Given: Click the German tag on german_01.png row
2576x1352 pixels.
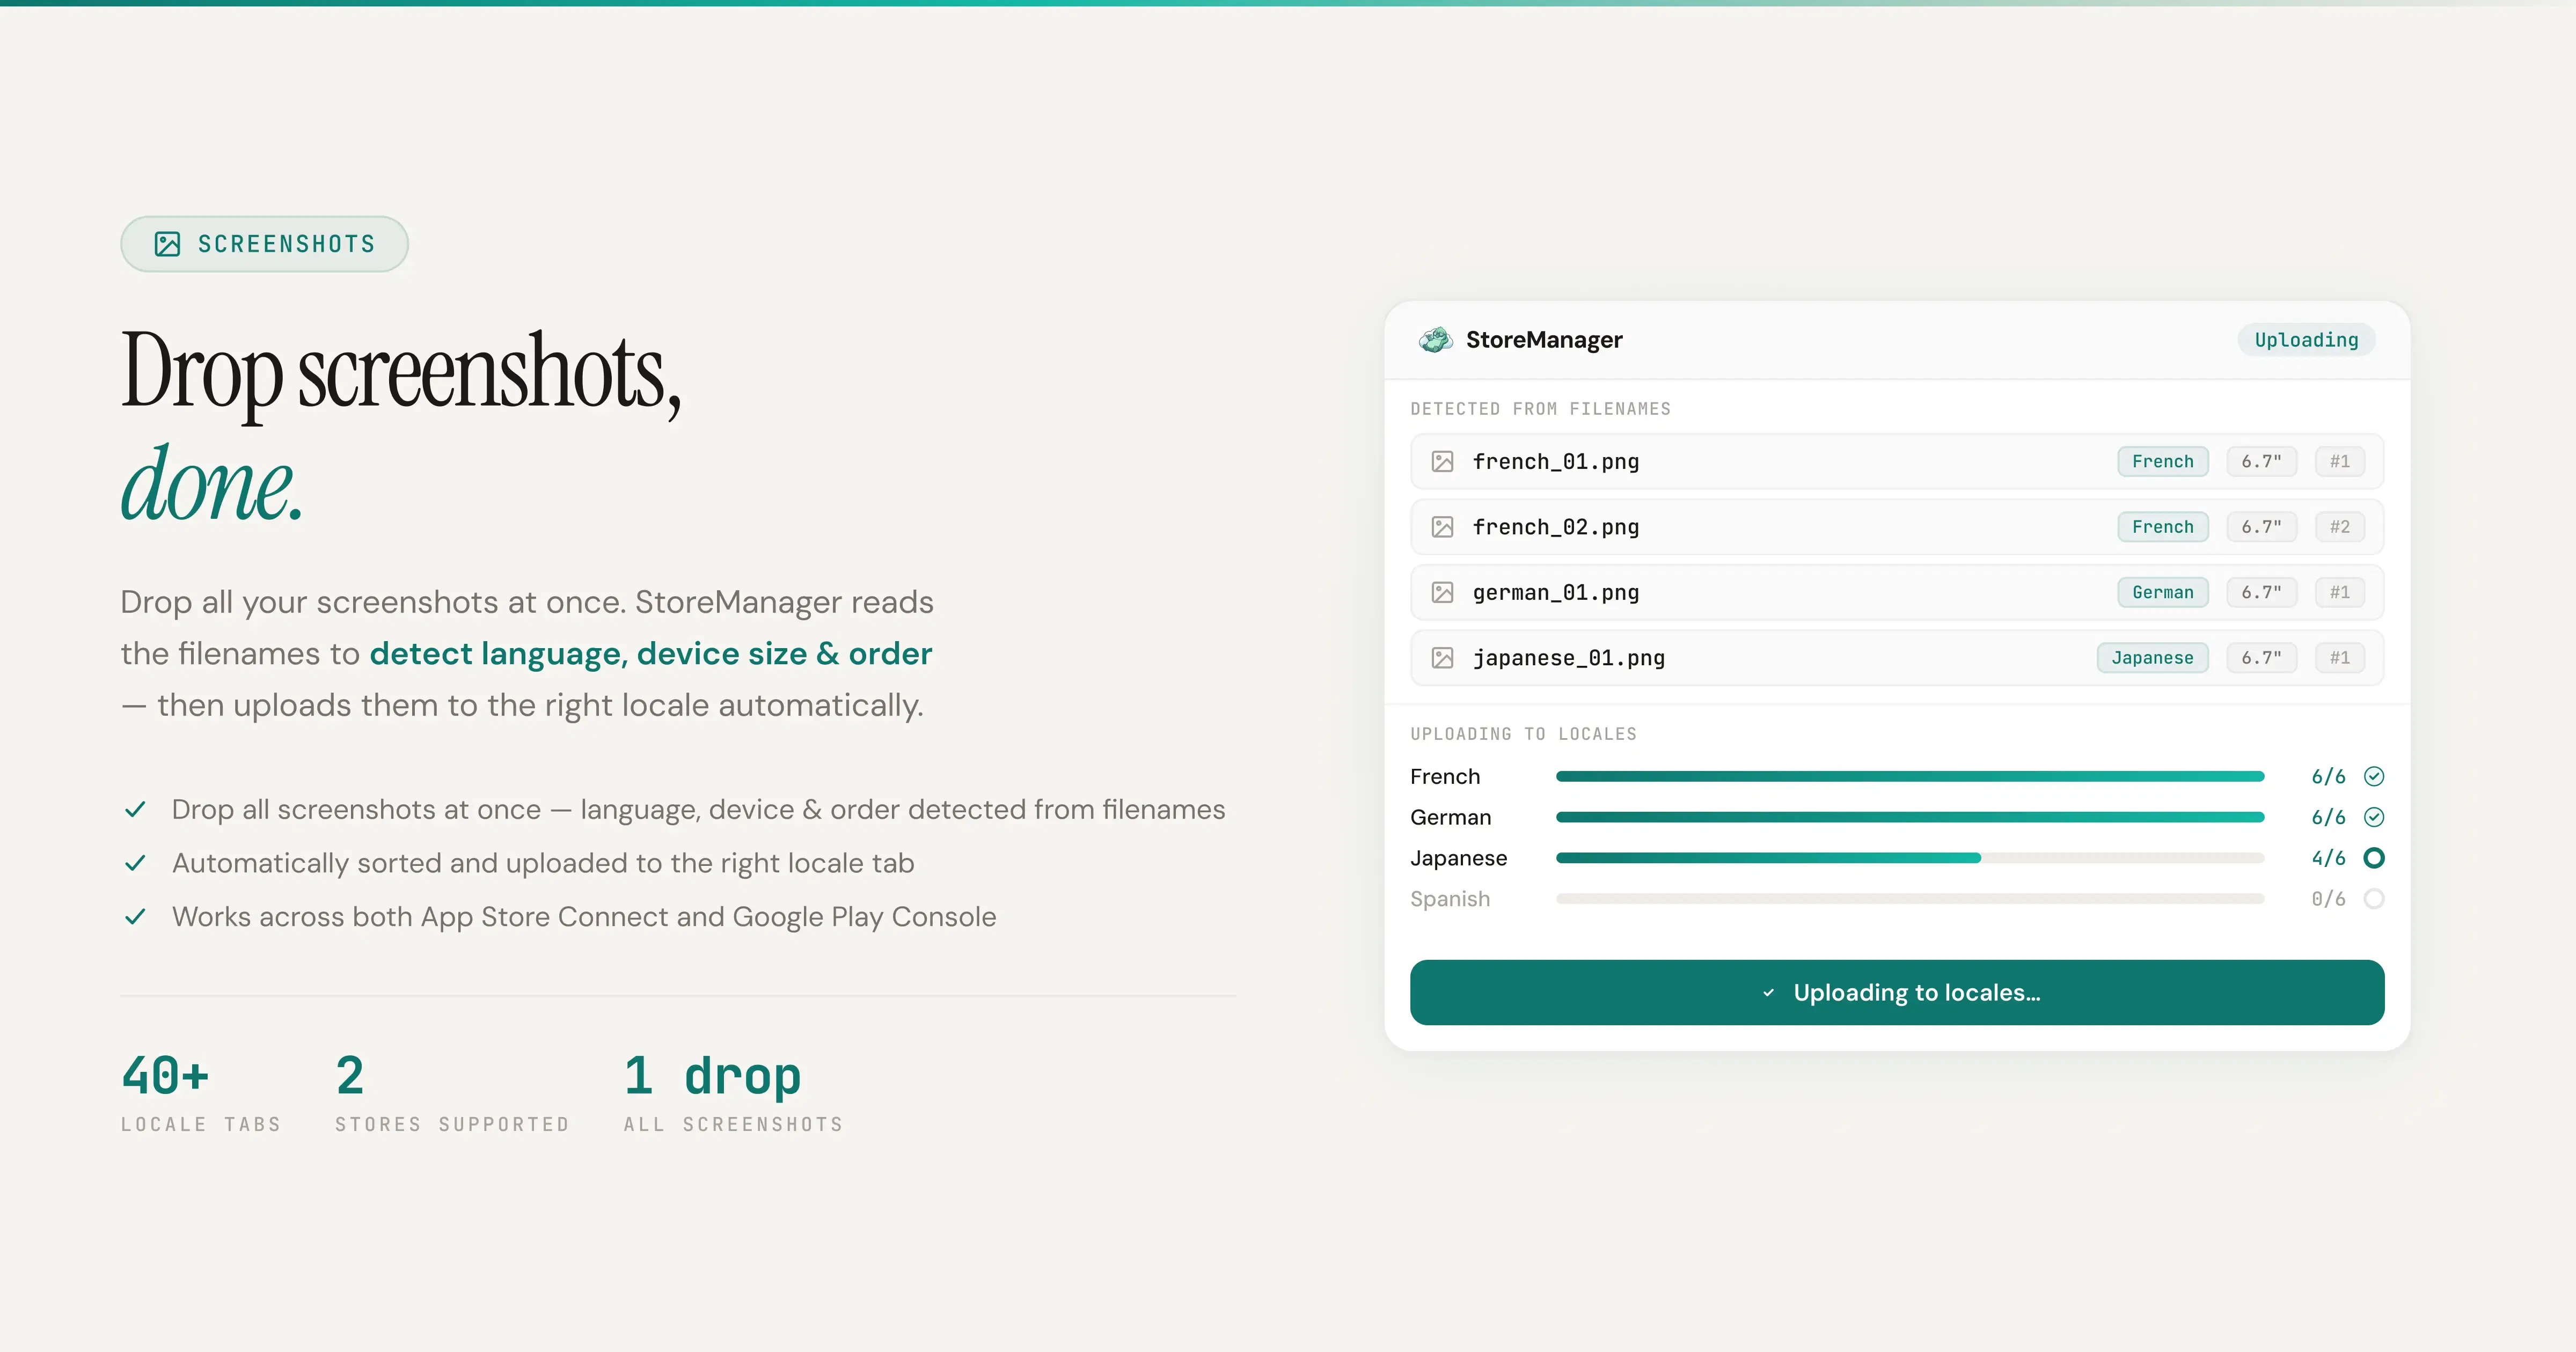Looking at the screenshot, I should pos(2163,593).
